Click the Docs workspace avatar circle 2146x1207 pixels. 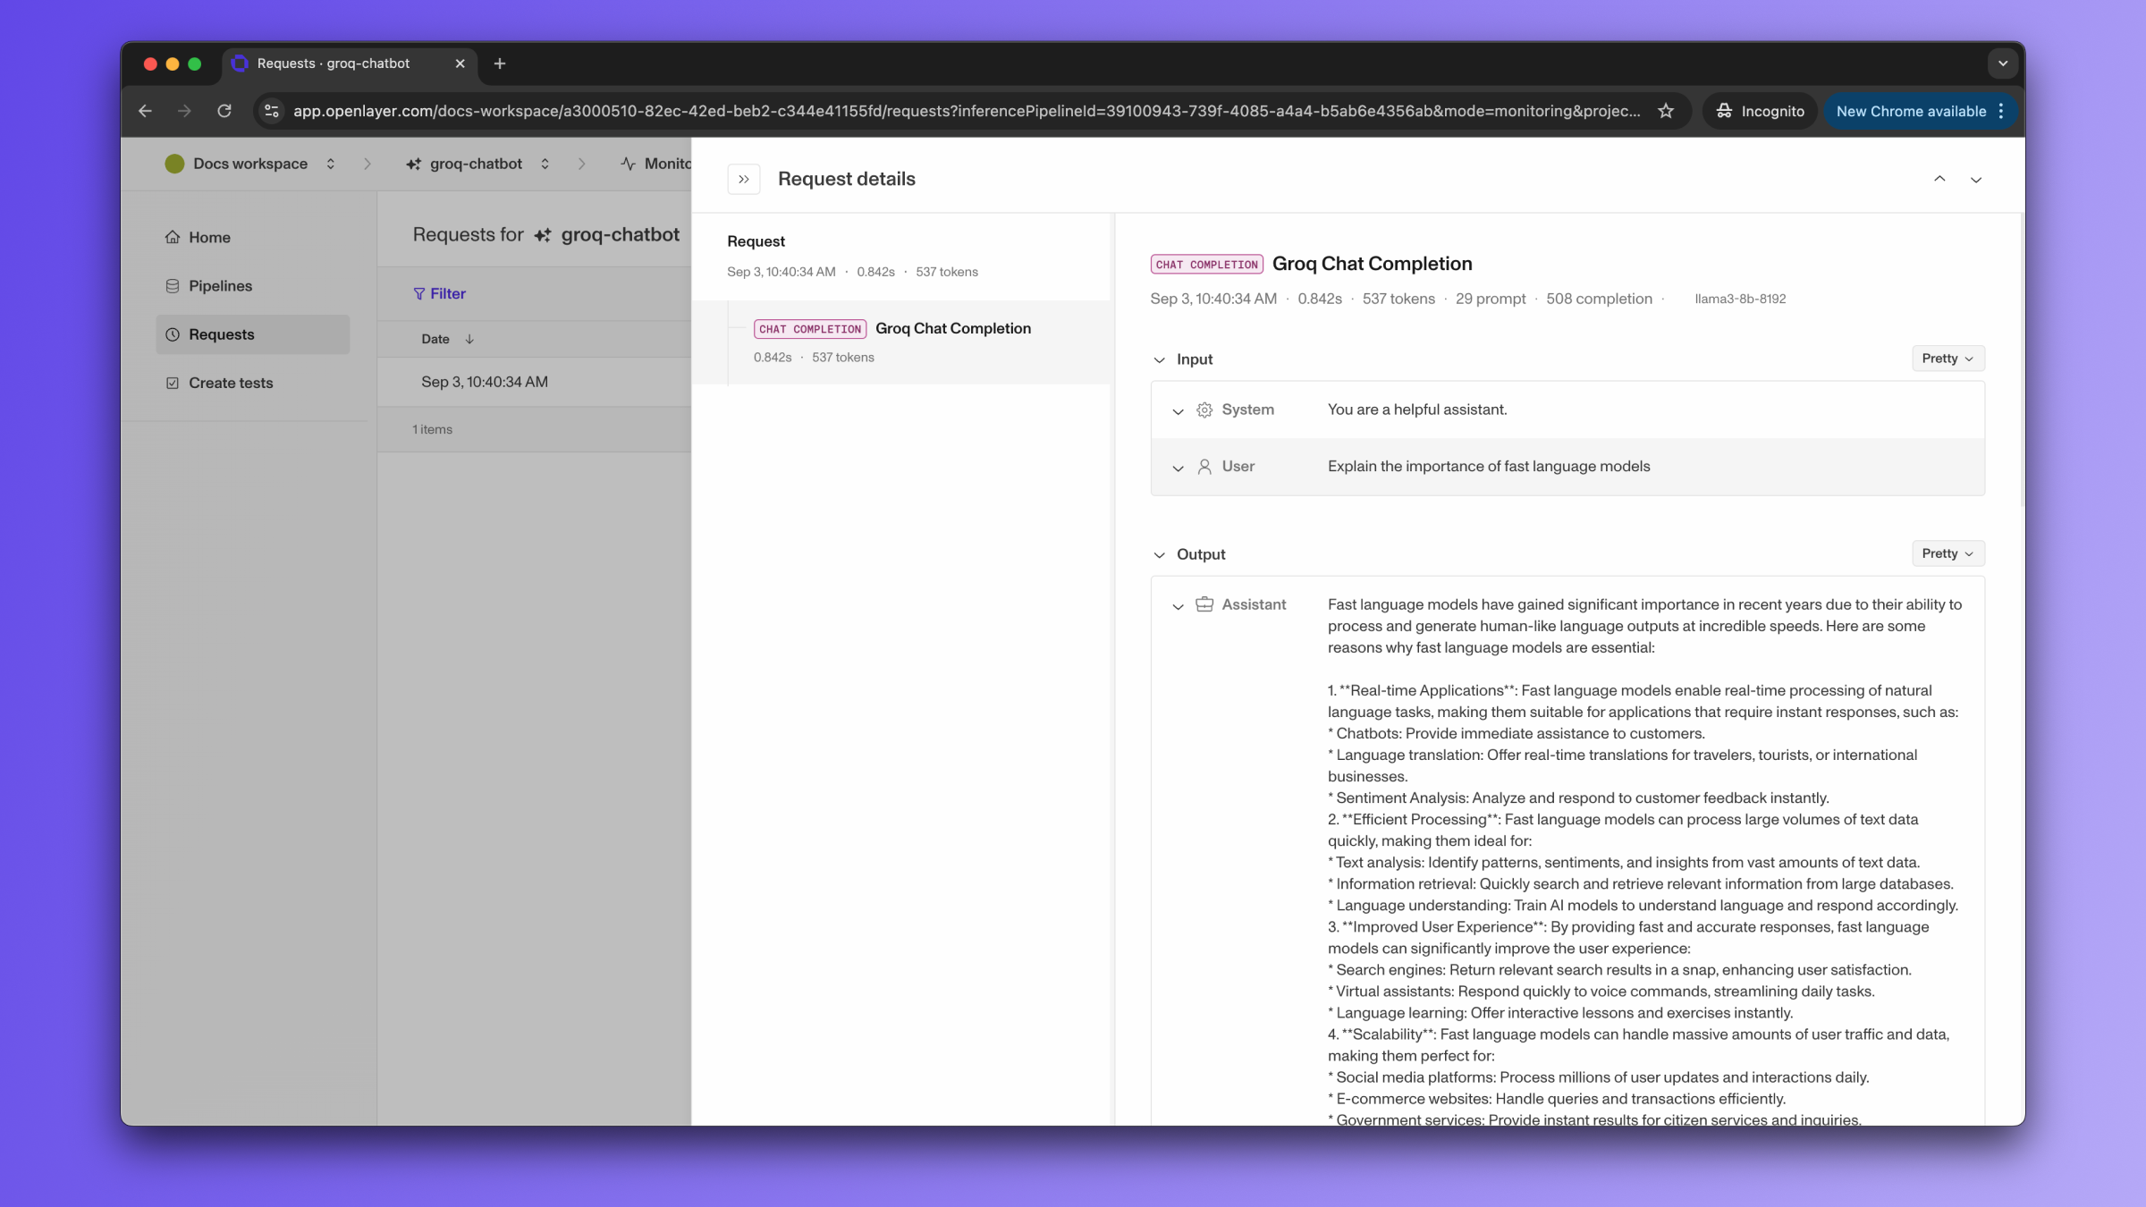coord(174,164)
